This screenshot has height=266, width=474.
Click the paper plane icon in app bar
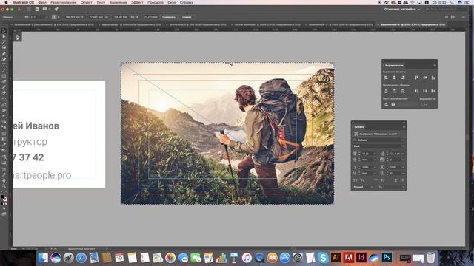[x=56, y=10]
